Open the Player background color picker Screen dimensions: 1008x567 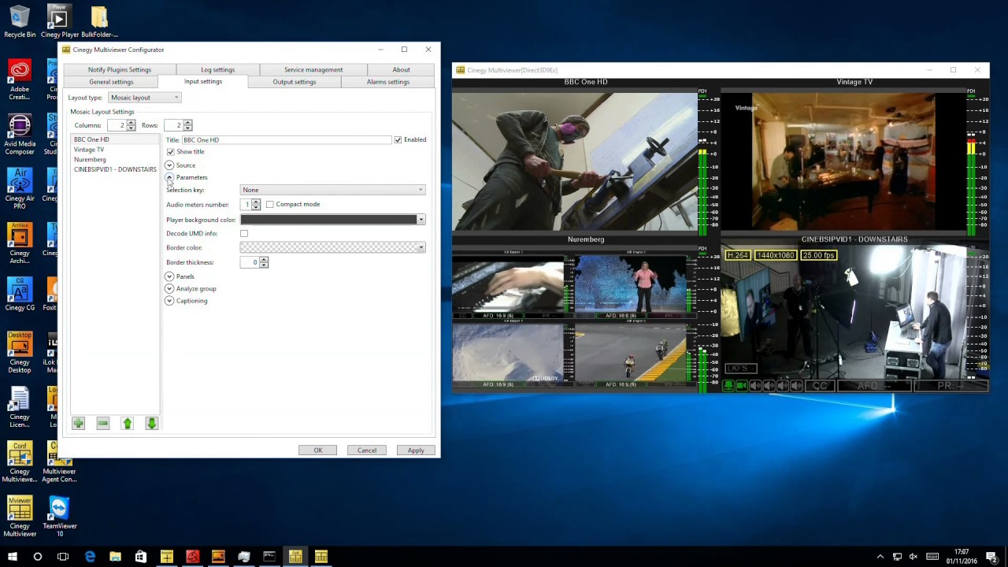(332, 220)
